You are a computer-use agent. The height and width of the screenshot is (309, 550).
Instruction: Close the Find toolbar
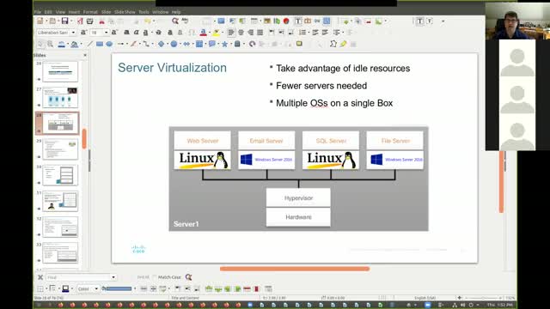click(x=40, y=277)
